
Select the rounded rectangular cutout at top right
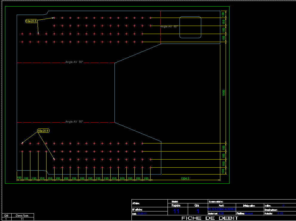click(190, 27)
